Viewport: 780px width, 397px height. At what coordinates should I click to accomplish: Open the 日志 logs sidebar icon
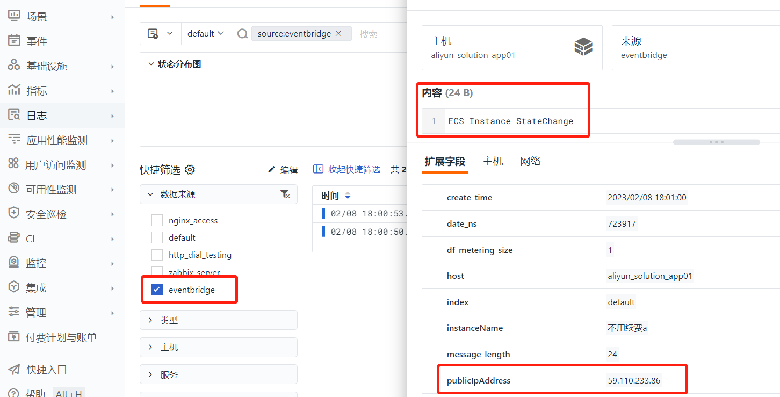coord(14,115)
